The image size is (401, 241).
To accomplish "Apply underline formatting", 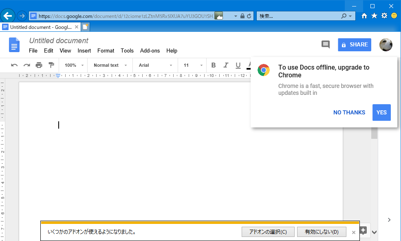I will click(x=238, y=65).
